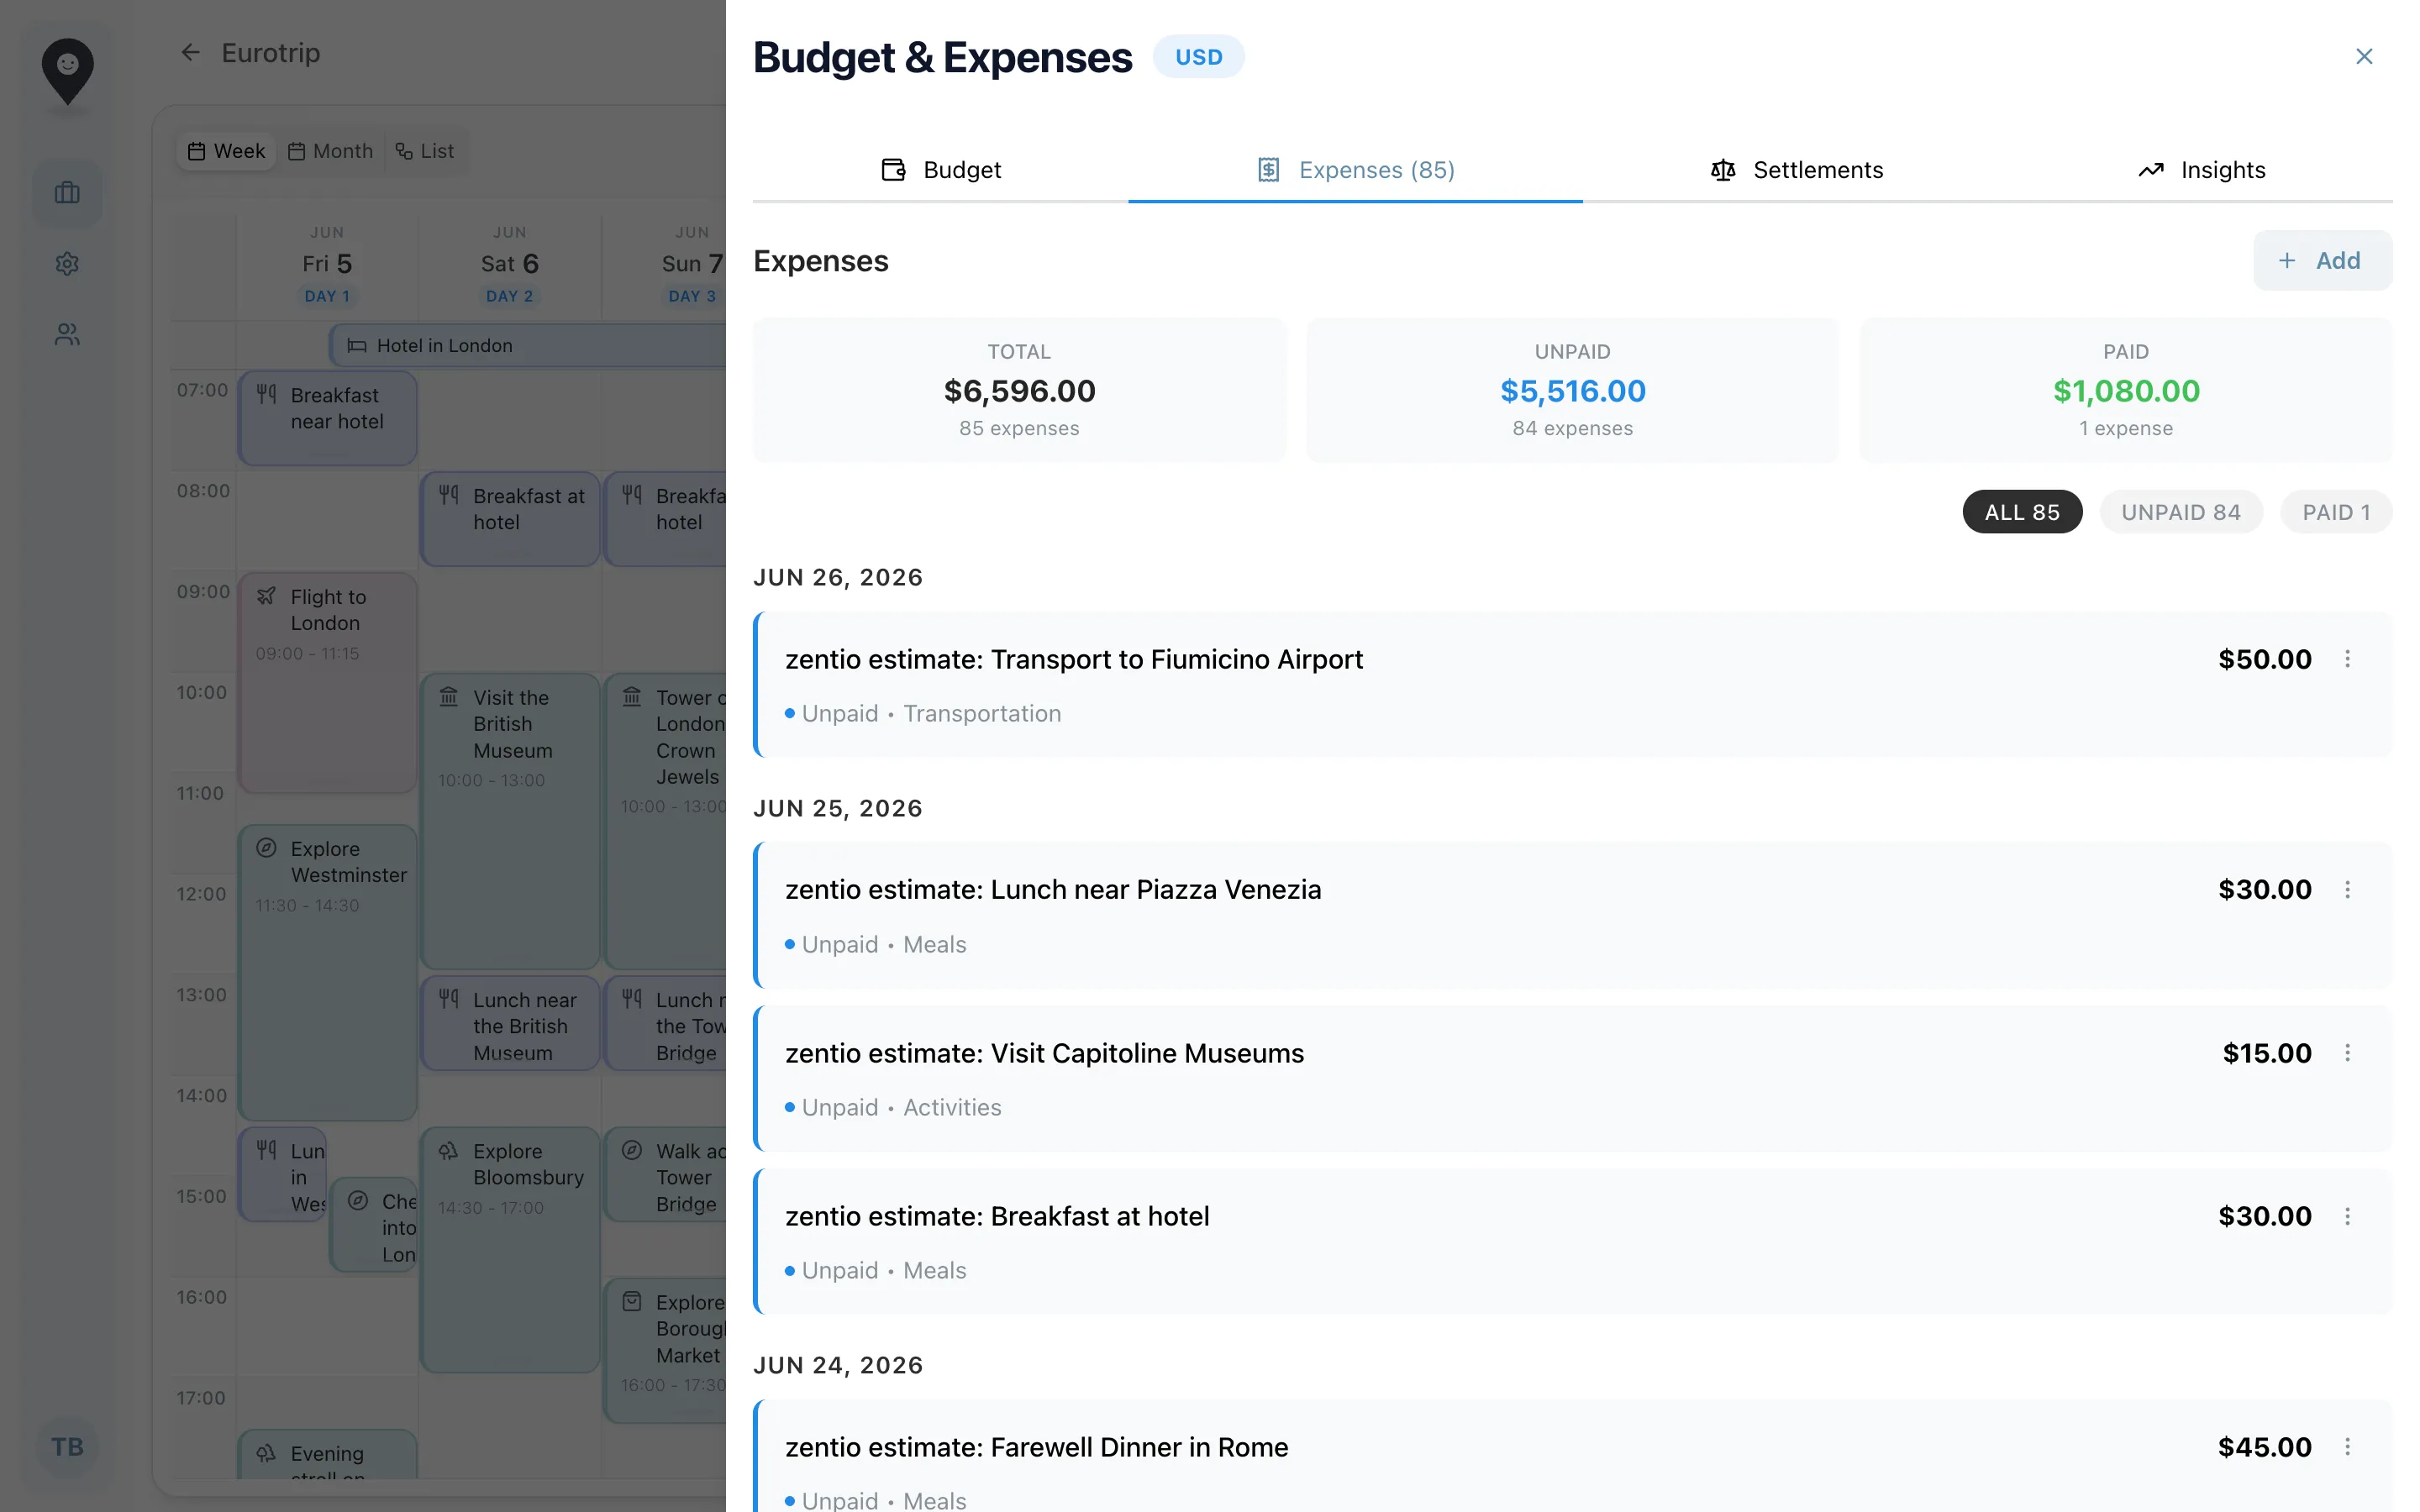
Task: Open options menu for Lunch near Piazza Venezia
Action: click(2348, 889)
